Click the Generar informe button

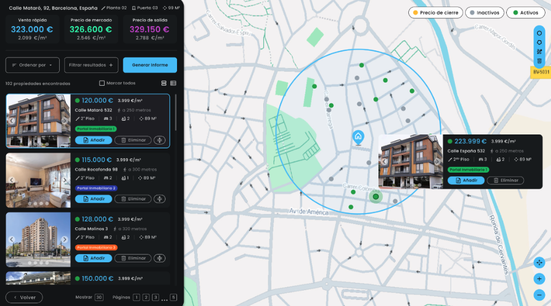click(150, 65)
